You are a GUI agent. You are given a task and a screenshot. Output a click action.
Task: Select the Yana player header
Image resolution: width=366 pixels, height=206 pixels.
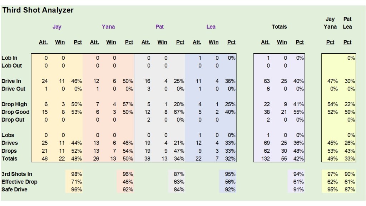coord(108,27)
